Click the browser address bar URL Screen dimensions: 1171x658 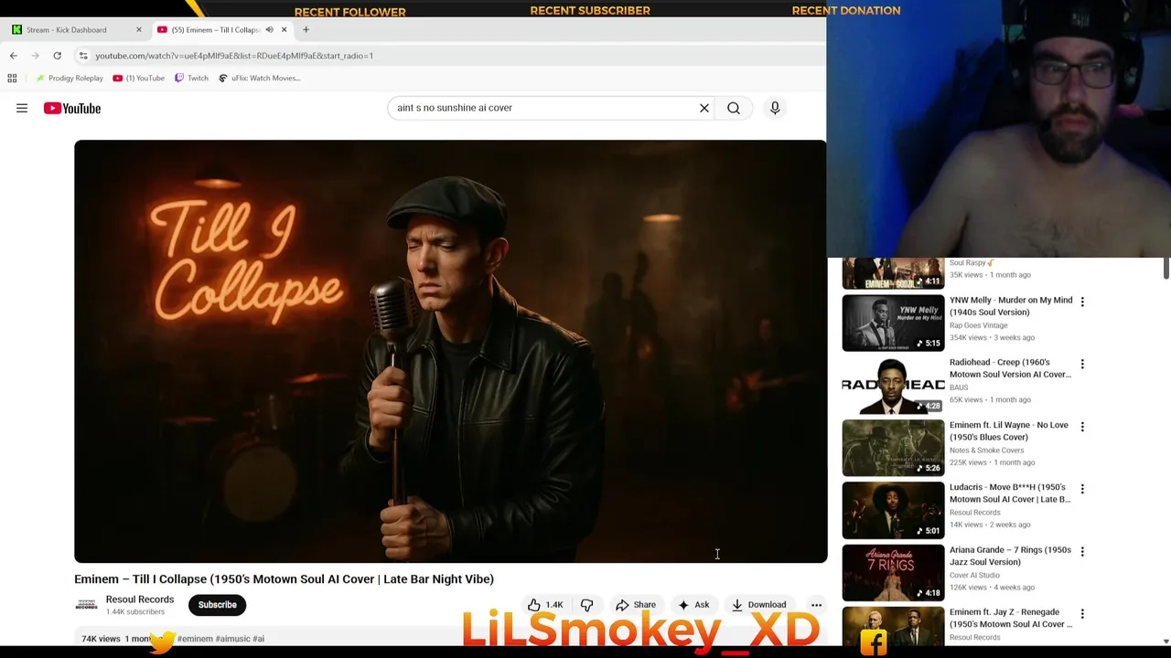[234, 56]
